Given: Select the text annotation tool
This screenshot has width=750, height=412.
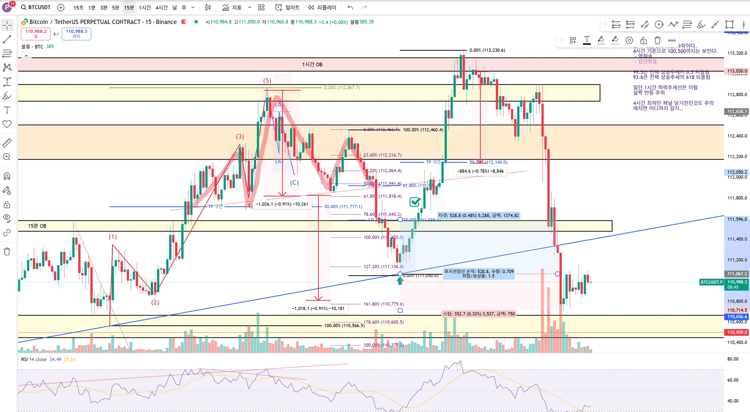Looking at the screenshot, I should [x=7, y=110].
